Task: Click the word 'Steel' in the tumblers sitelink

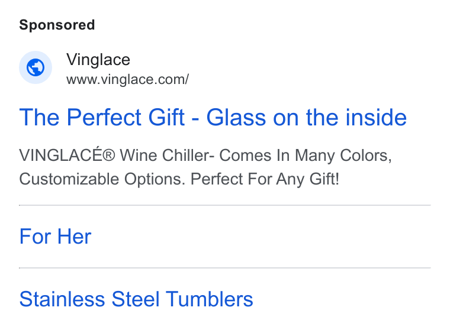Action: [136, 299]
